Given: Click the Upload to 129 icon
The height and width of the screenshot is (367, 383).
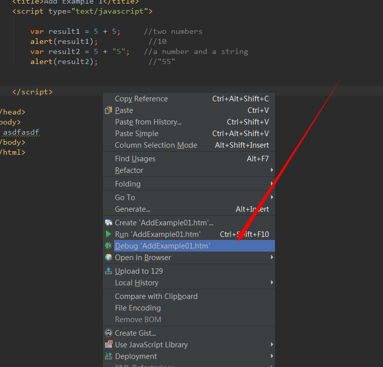Looking at the screenshot, I should coord(108,271).
